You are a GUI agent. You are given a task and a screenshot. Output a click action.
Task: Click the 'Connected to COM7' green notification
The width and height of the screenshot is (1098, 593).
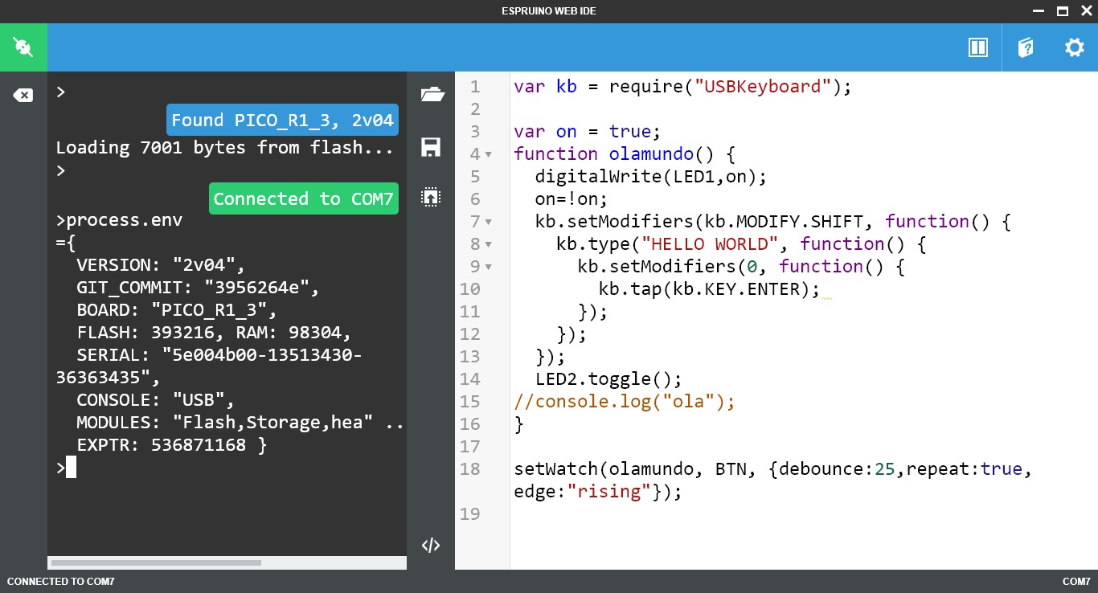click(304, 198)
